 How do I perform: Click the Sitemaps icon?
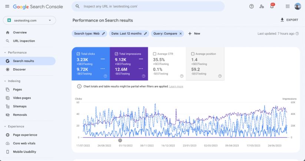pos(7,106)
